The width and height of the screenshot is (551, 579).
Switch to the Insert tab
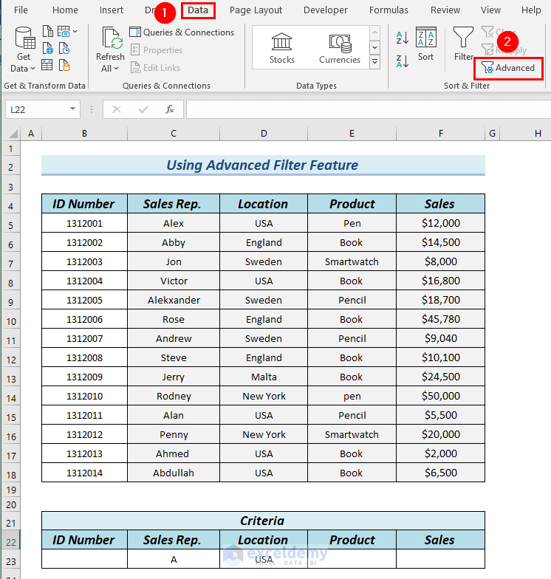111,10
